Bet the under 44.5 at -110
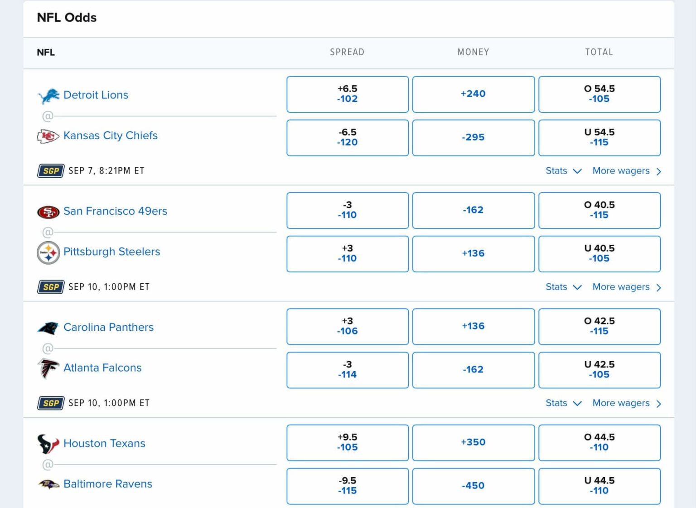Image resolution: width=696 pixels, height=508 pixels. (x=599, y=486)
